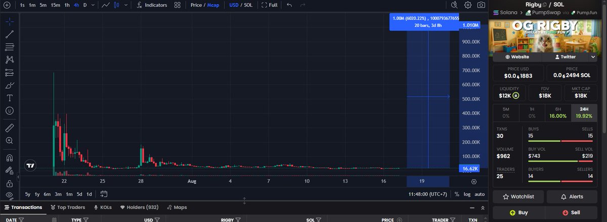
Task: Set chart range to 5y
Action: 28,194
